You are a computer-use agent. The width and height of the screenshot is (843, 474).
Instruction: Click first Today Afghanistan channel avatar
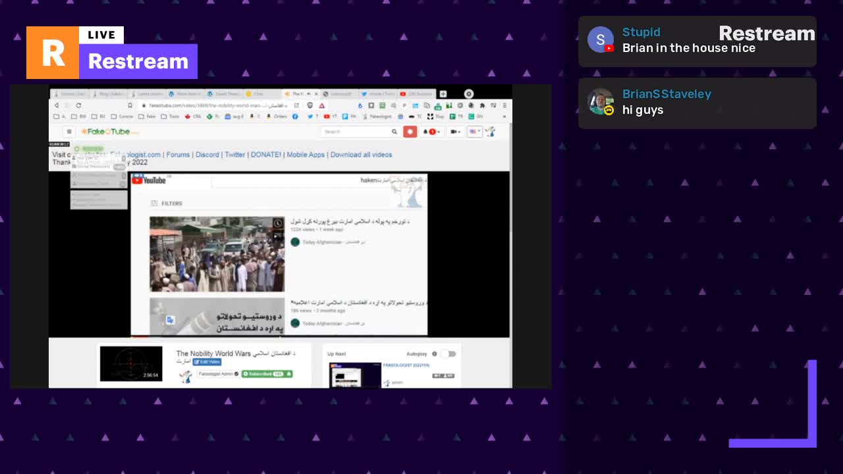click(x=295, y=242)
